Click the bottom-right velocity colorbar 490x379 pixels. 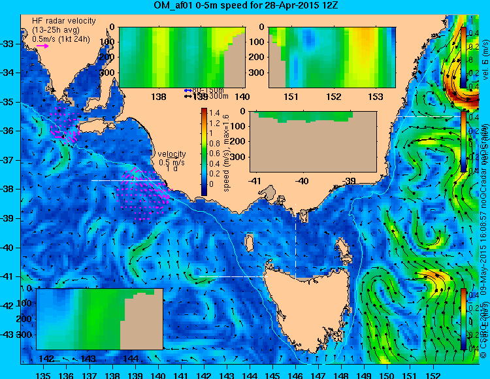pos(463,319)
